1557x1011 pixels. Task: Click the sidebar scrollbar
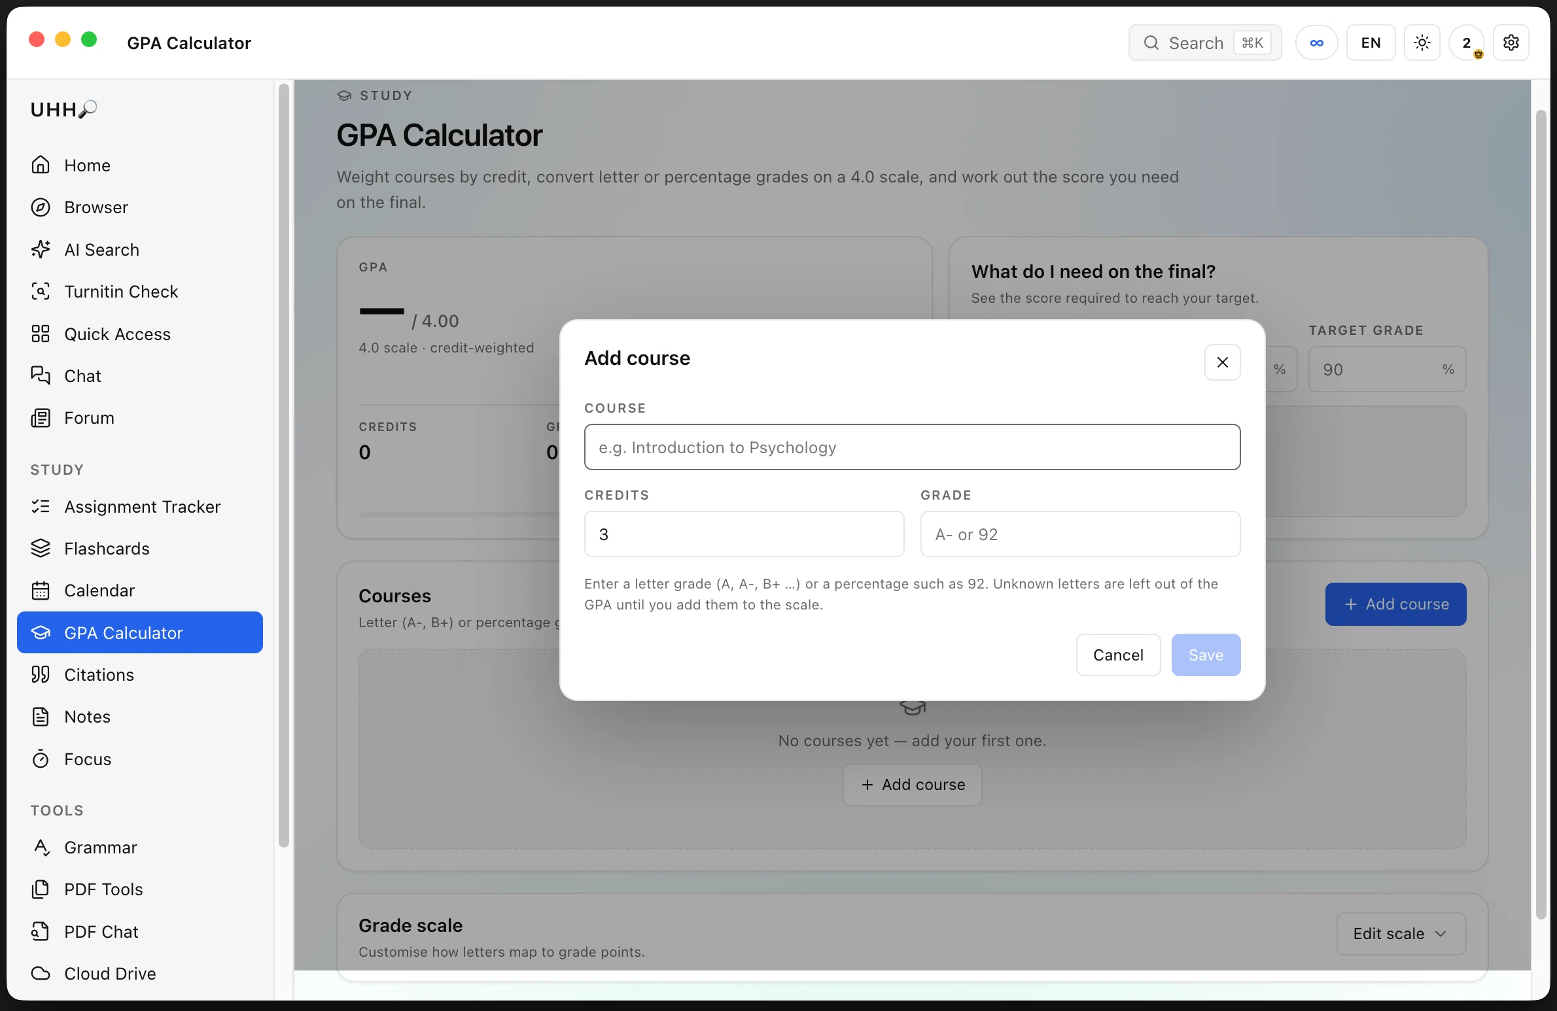pyautogui.click(x=283, y=466)
